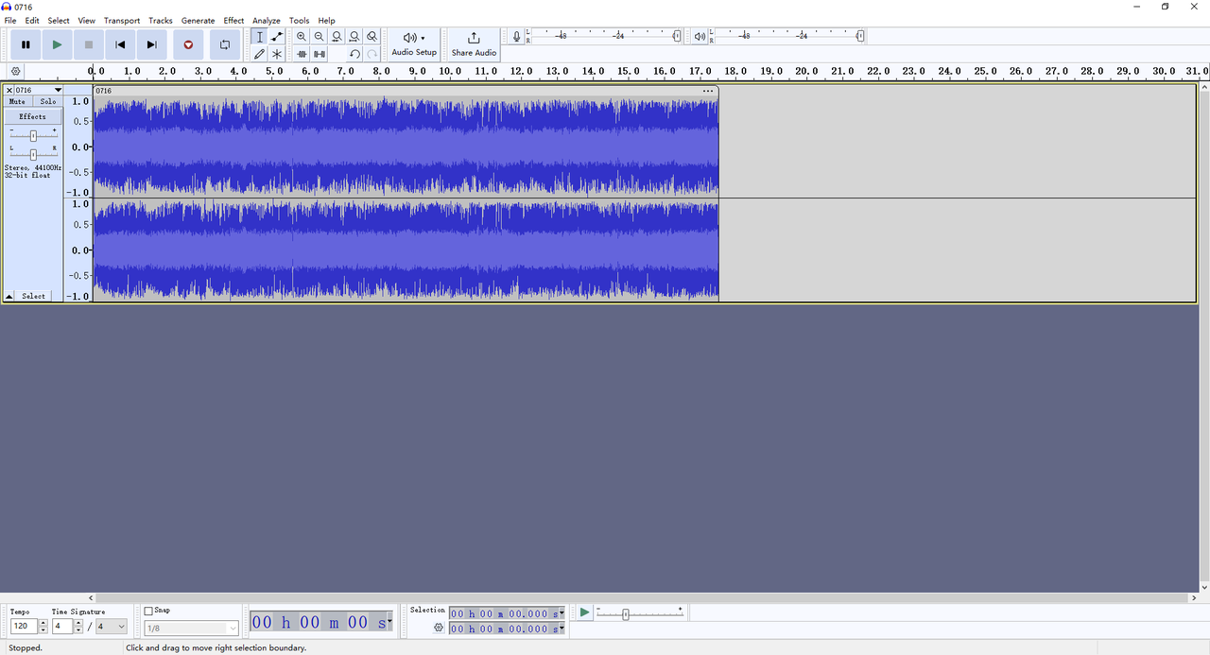Image resolution: width=1210 pixels, height=655 pixels.
Task: Click the playback level slider handle
Action: [860, 37]
